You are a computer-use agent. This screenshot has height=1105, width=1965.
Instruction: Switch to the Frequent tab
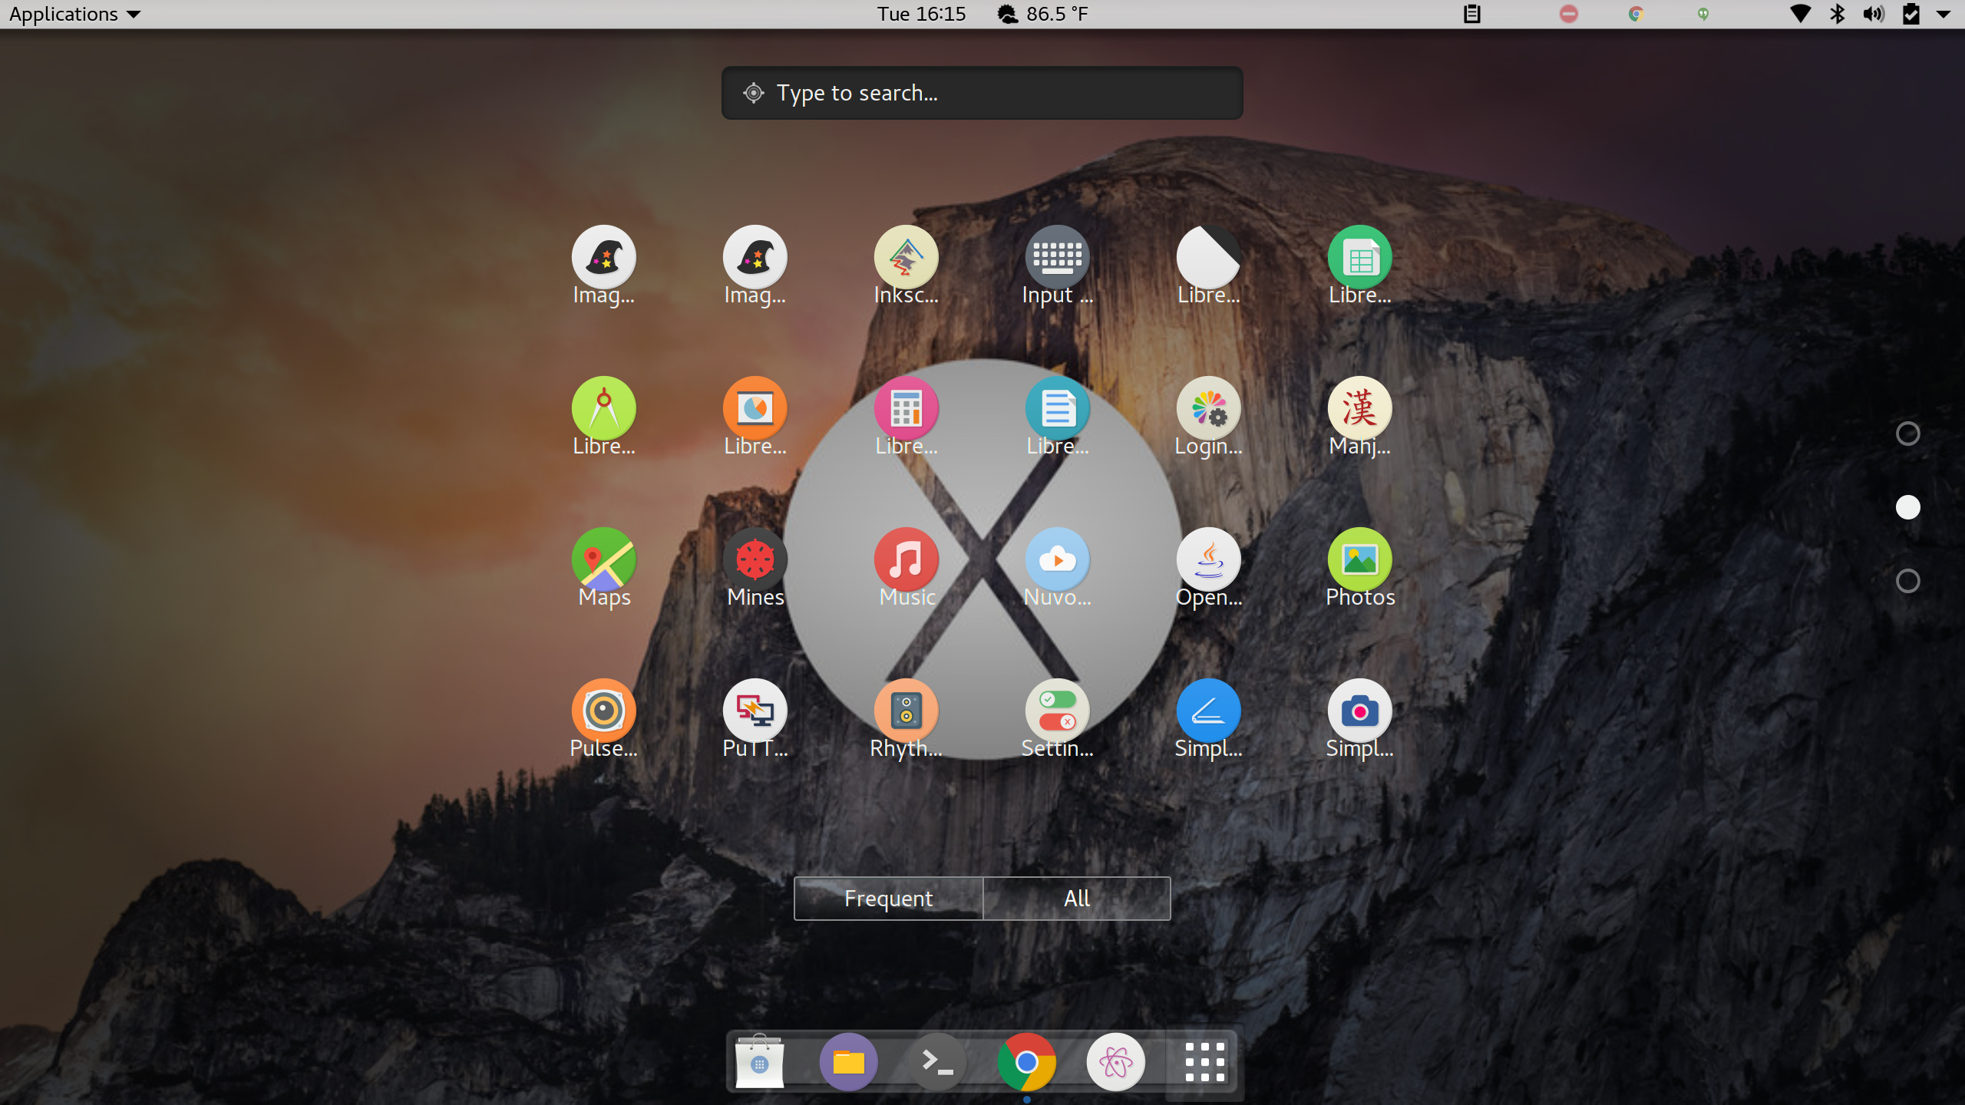[888, 899]
